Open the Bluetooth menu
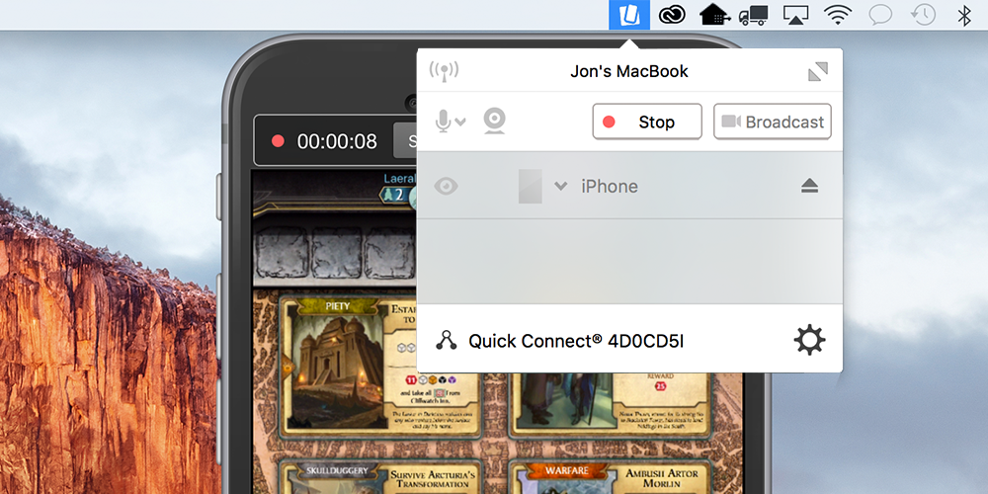This screenshot has width=988, height=494. tap(964, 15)
